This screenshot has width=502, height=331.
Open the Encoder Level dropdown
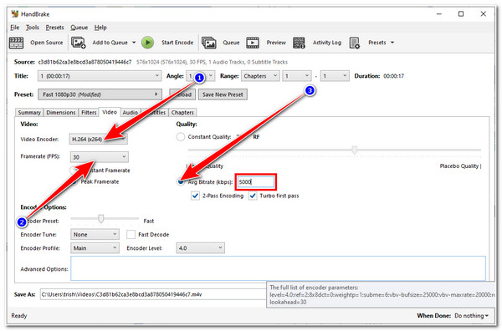click(x=201, y=248)
